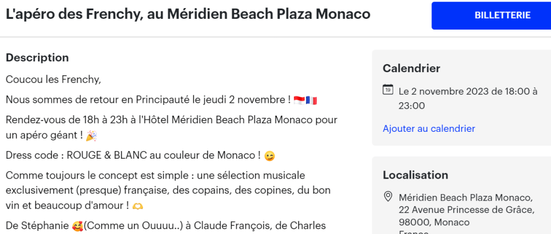Image resolution: width=551 pixels, height=234 pixels.
Task: Select the Description heading
Action: click(x=37, y=58)
